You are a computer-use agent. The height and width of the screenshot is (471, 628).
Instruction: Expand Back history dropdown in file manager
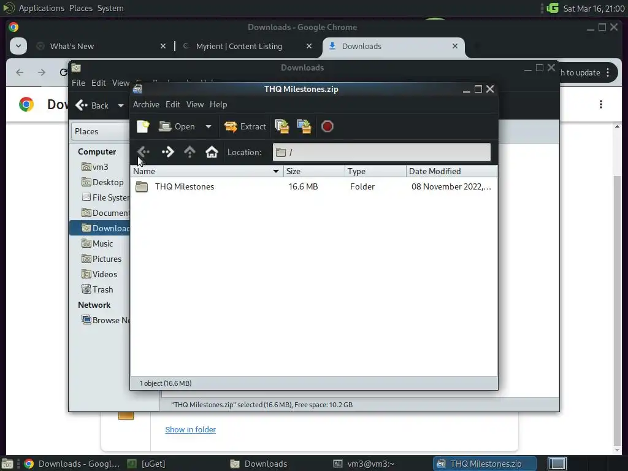[x=121, y=105]
